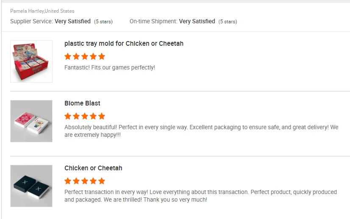The height and width of the screenshot is (219, 350).
Task: Click fifth star of plastic tray mold rating
Action: [102, 56]
